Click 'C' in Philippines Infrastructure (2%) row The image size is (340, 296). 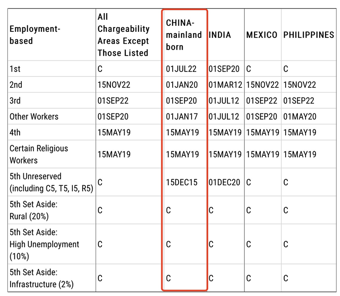pos(286,278)
